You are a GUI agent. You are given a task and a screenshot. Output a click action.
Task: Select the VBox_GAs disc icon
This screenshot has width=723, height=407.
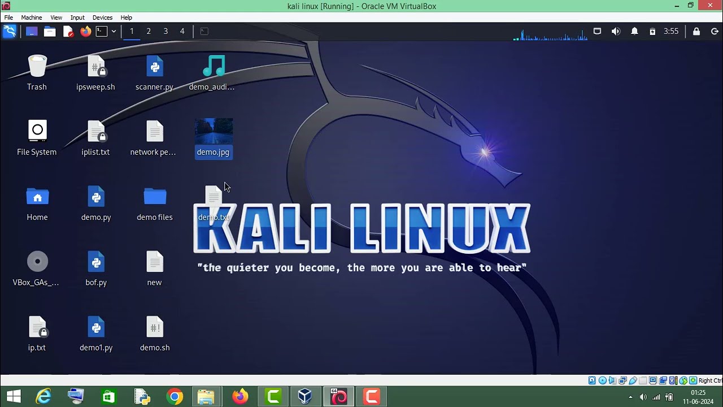click(37, 269)
